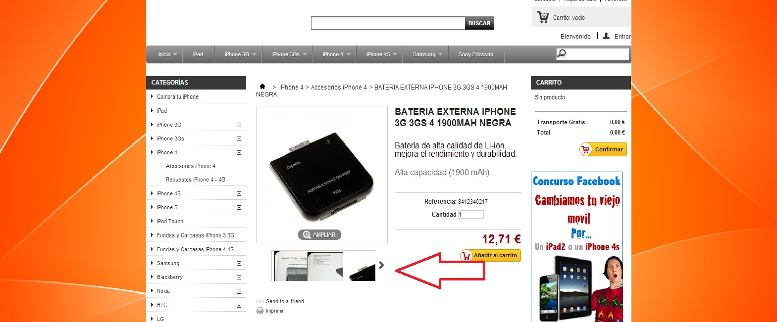Open the Samsung dropdown in the navigation bar
777x322 pixels.
point(427,54)
